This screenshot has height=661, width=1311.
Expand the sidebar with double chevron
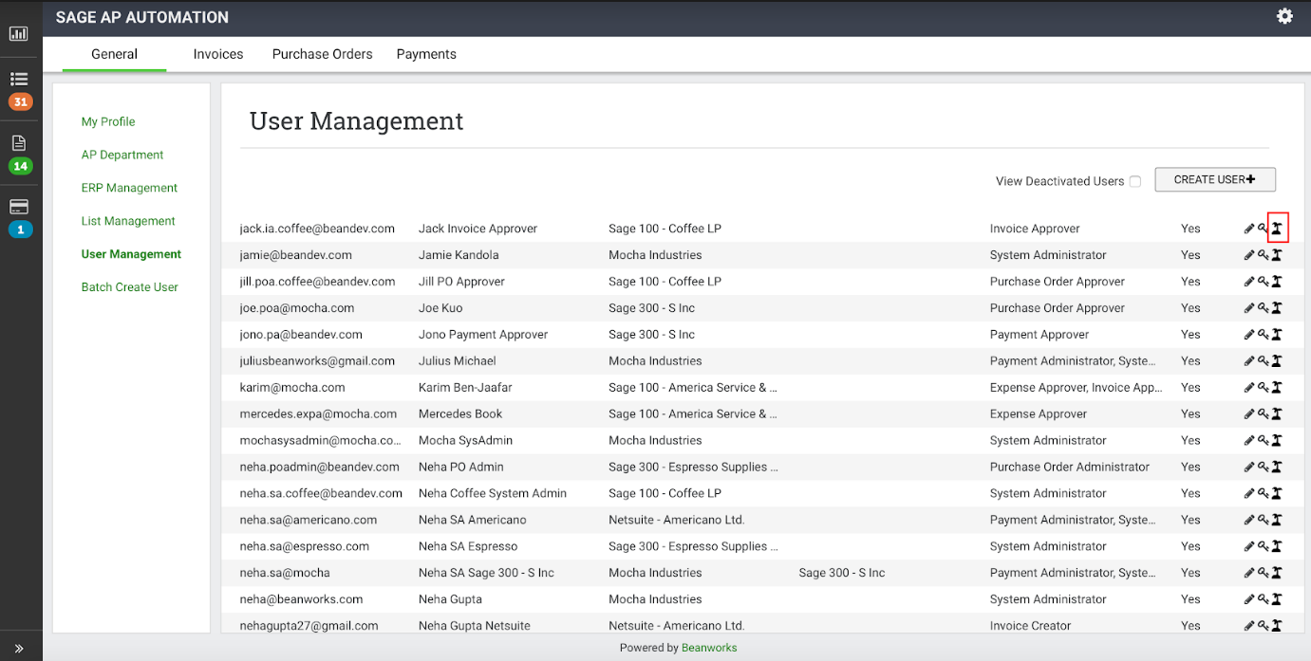pos(19,649)
